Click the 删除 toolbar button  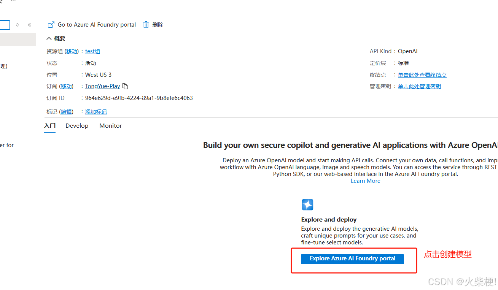tap(158, 25)
